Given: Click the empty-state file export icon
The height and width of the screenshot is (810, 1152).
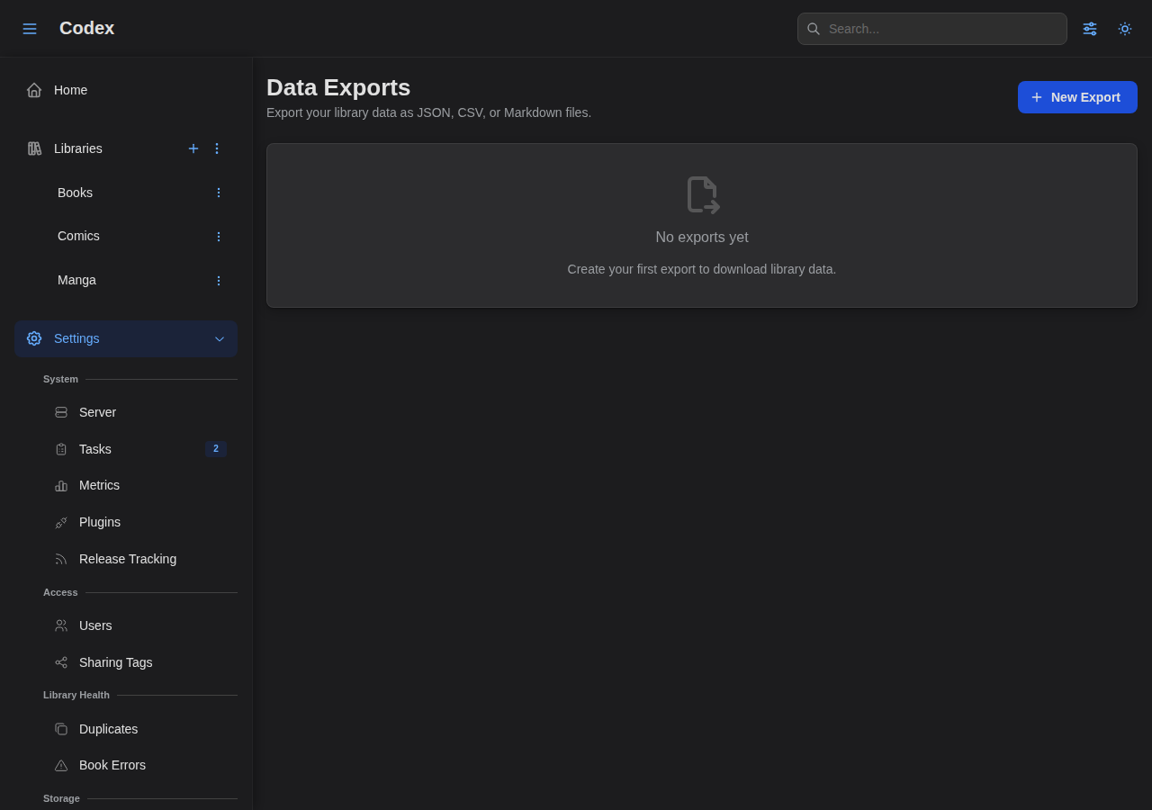Looking at the screenshot, I should (702, 194).
